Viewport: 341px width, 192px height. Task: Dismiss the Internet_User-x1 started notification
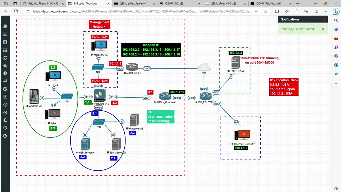tap(323, 29)
